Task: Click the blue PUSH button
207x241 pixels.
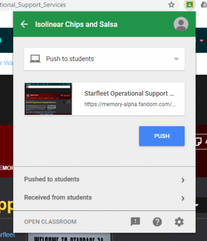Action: [x=162, y=136]
